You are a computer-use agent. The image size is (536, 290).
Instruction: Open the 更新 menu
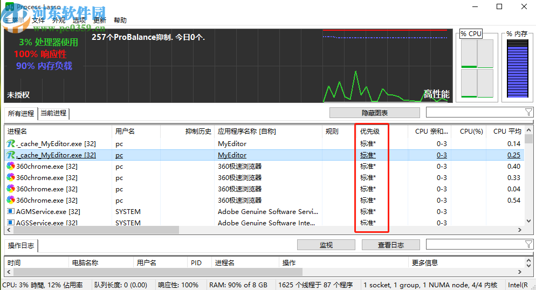click(100, 20)
